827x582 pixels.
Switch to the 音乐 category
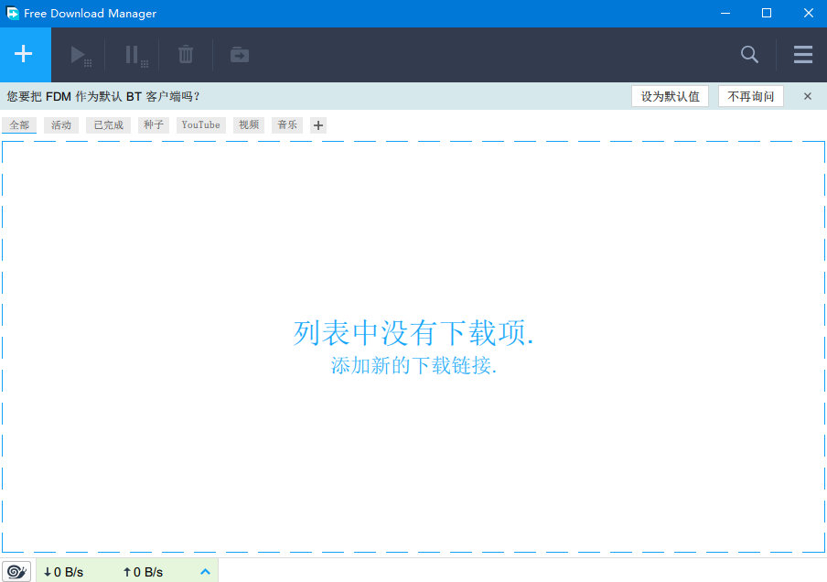click(286, 124)
